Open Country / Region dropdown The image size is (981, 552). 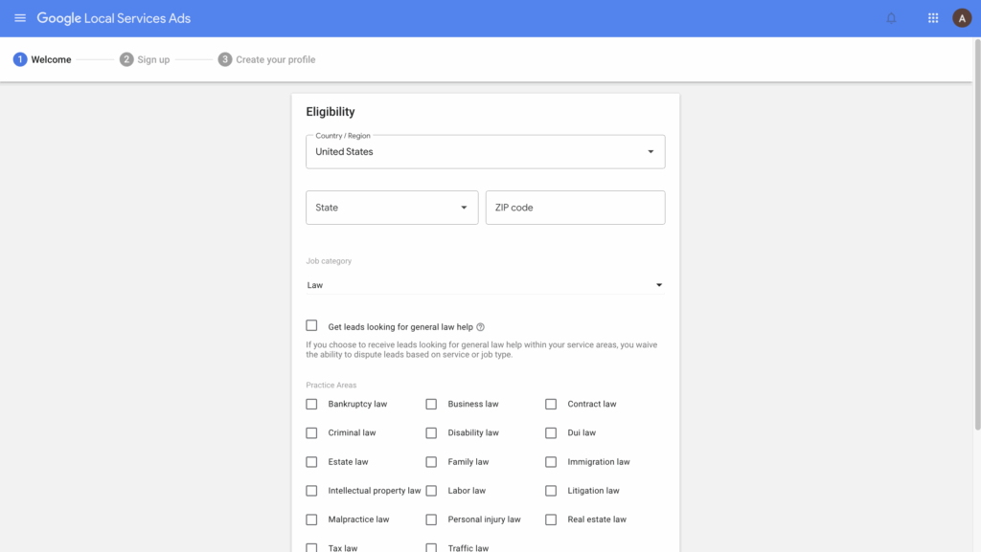coord(486,152)
